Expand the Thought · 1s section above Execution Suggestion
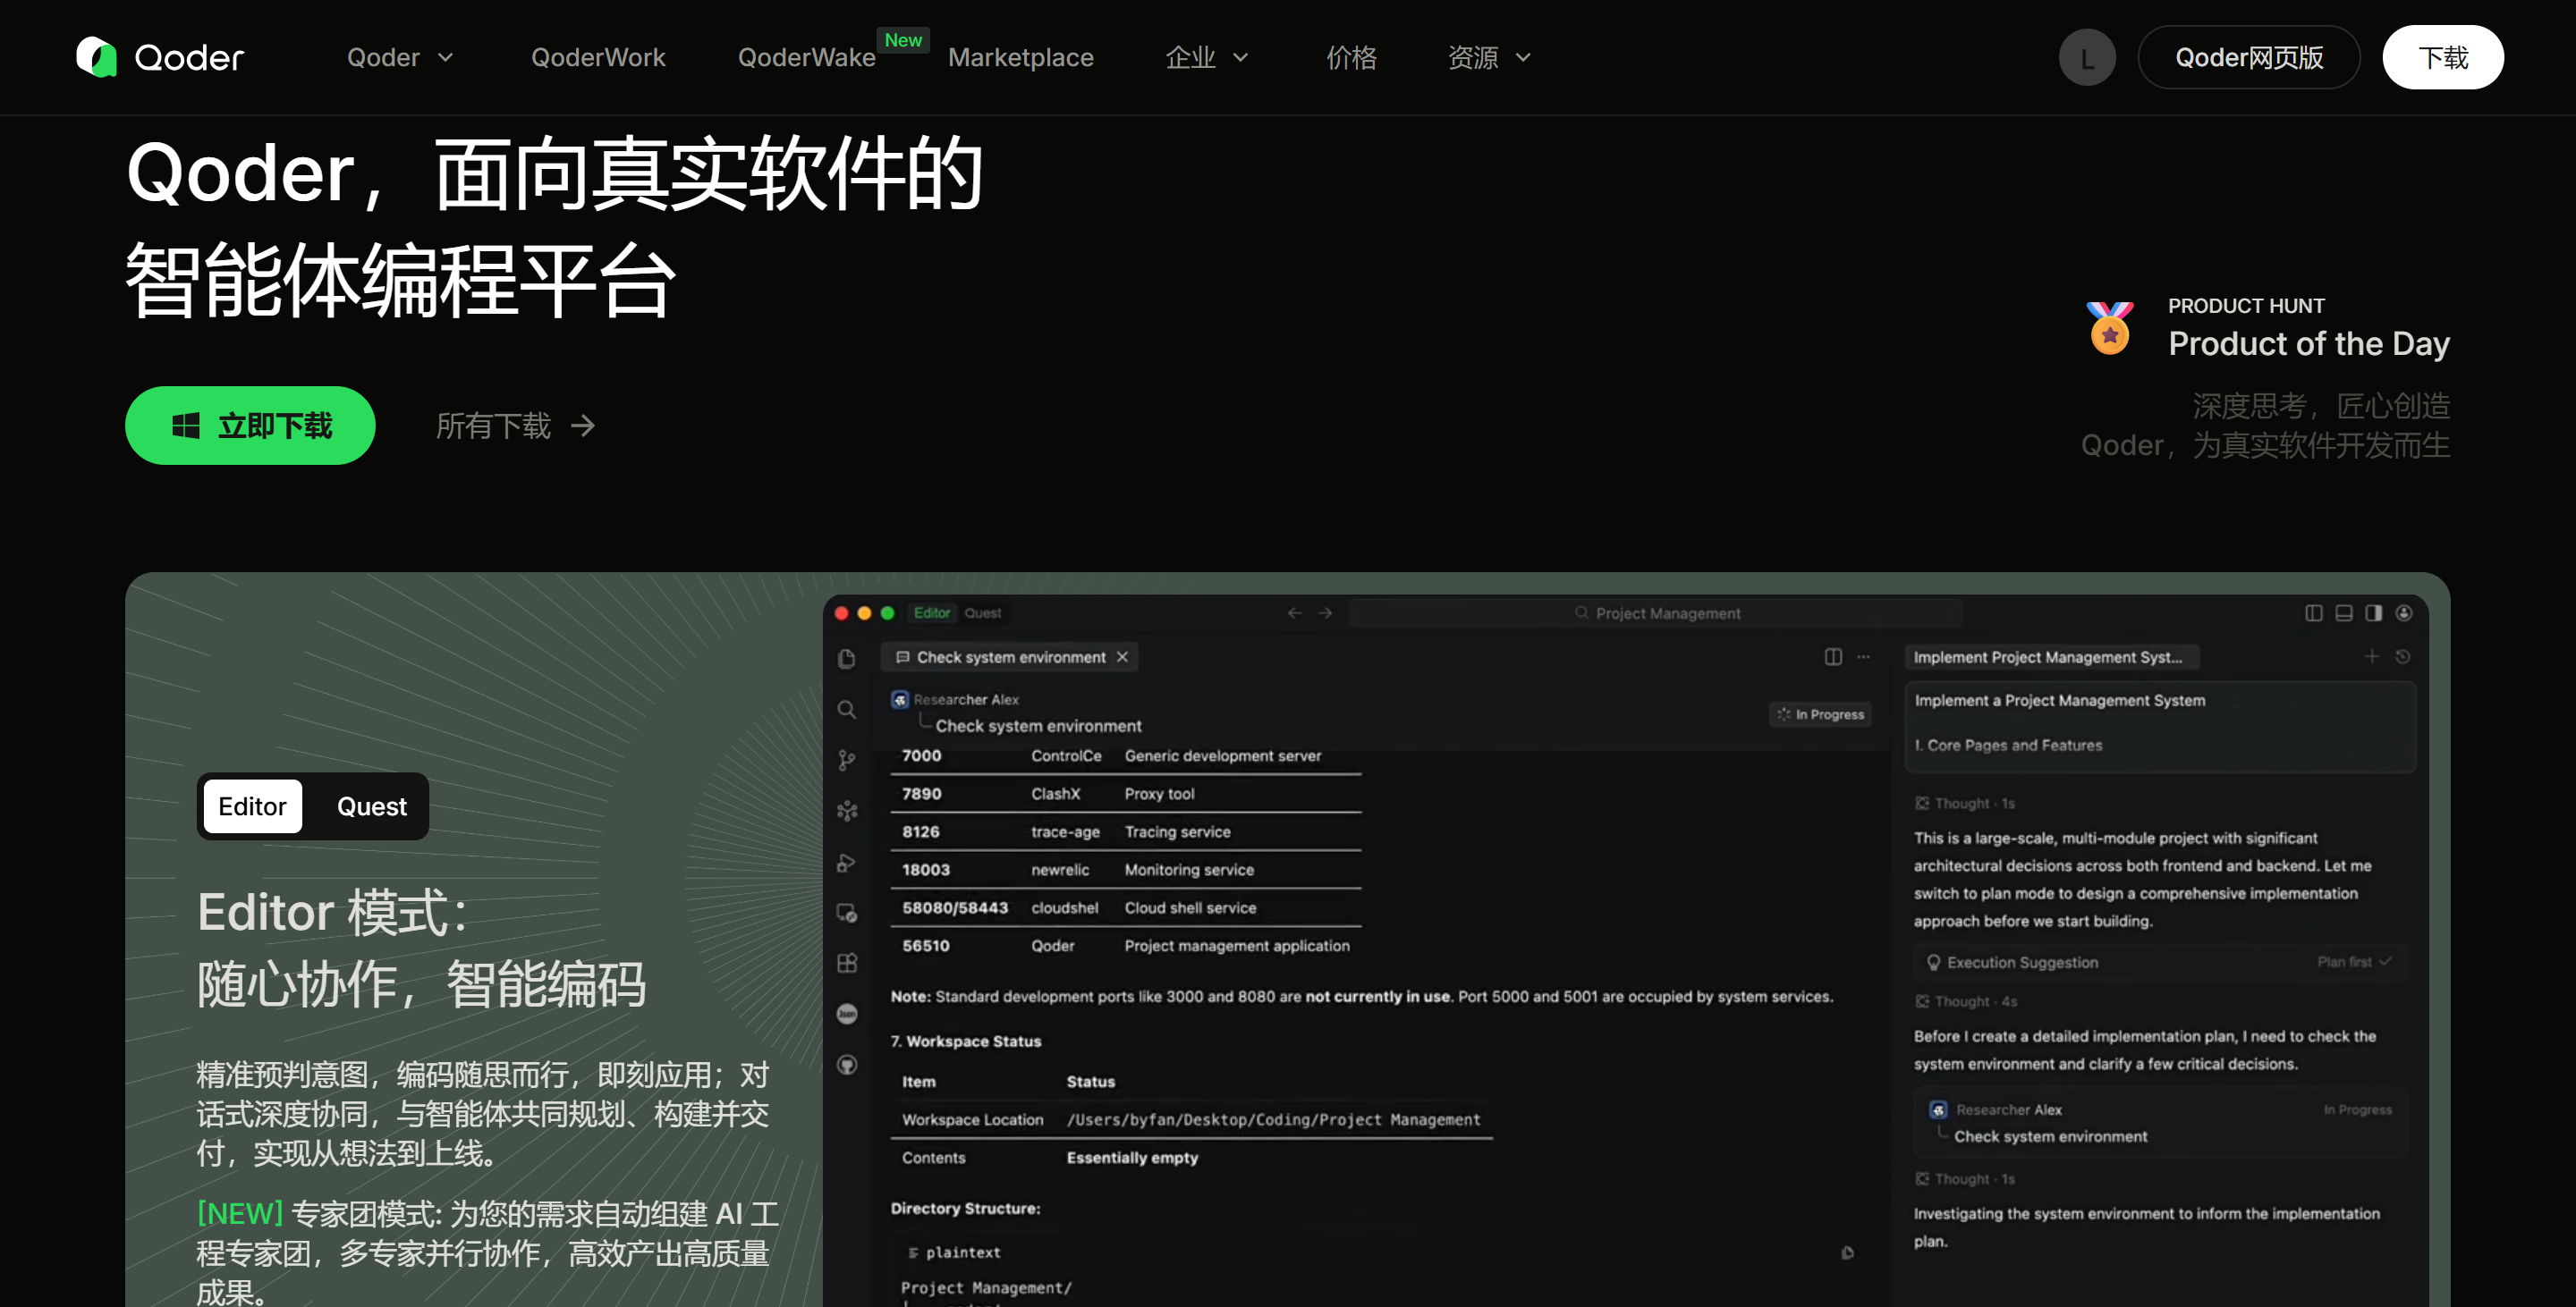The width and height of the screenshot is (2576, 1307). point(1964,804)
